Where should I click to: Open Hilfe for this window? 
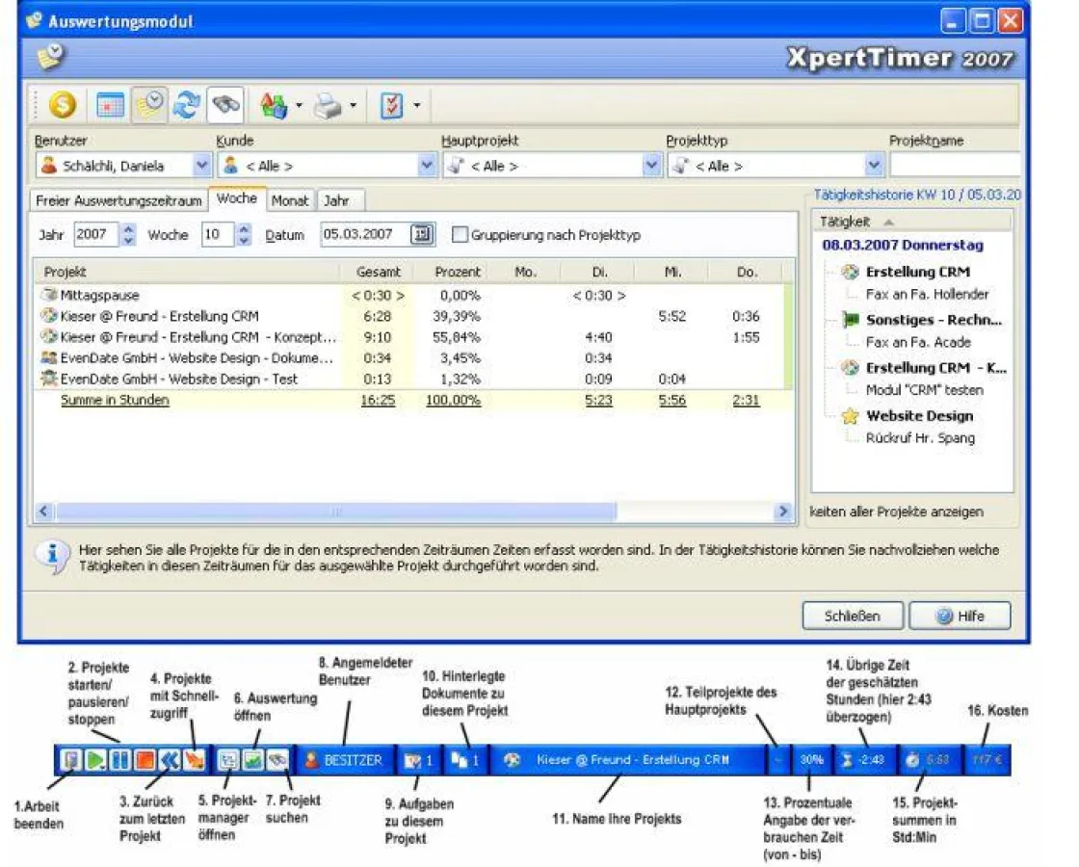click(961, 616)
